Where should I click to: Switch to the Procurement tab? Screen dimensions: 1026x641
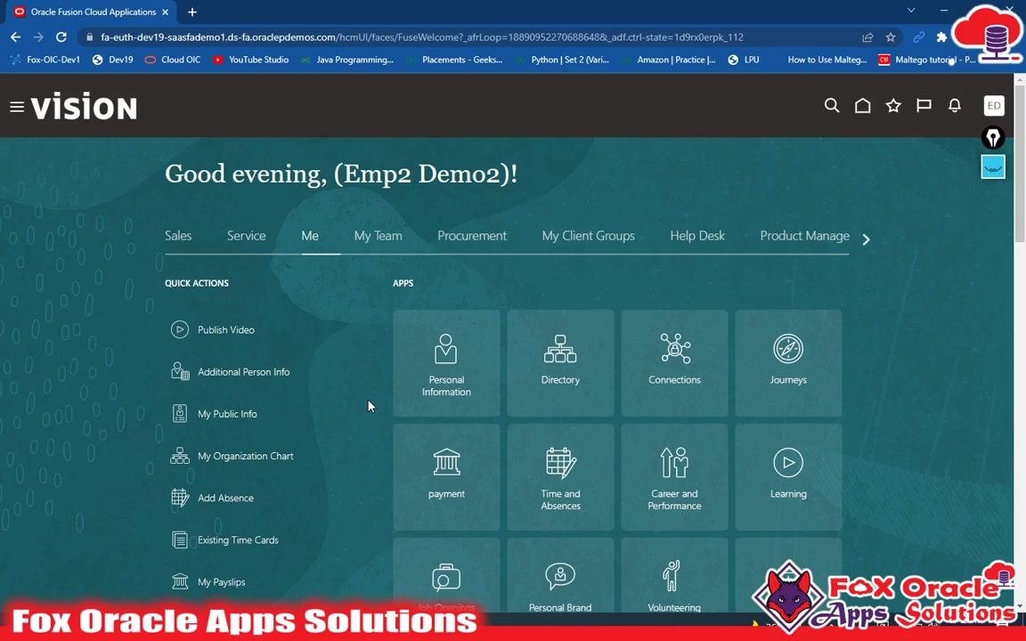[472, 235]
